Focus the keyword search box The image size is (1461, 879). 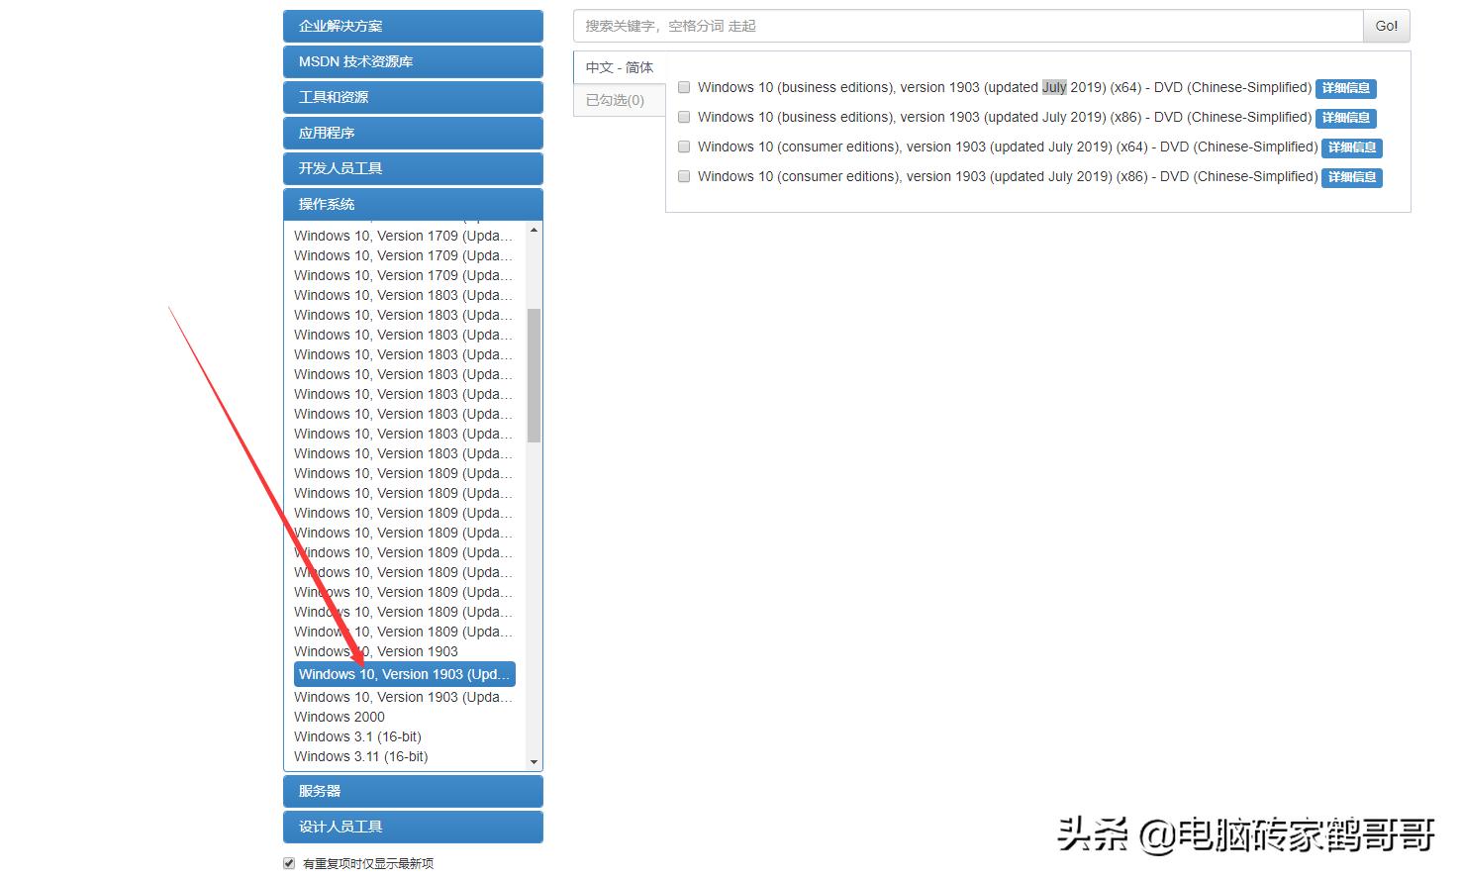tap(968, 26)
